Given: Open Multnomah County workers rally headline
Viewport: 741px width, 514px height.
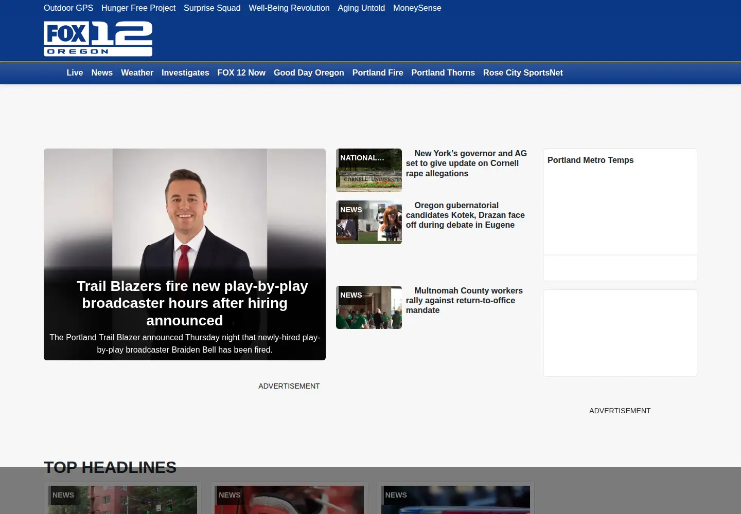Looking at the screenshot, I should tap(464, 300).
